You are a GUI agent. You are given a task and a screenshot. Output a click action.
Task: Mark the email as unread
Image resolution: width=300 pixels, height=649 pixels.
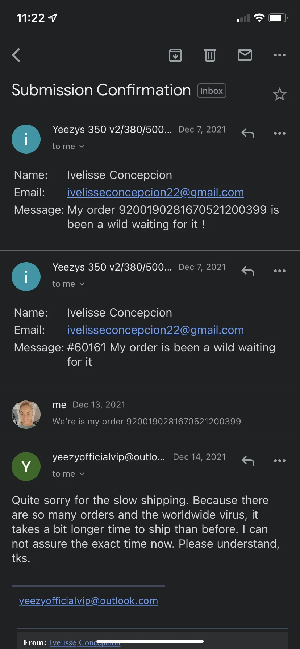[x=245, y=55]
